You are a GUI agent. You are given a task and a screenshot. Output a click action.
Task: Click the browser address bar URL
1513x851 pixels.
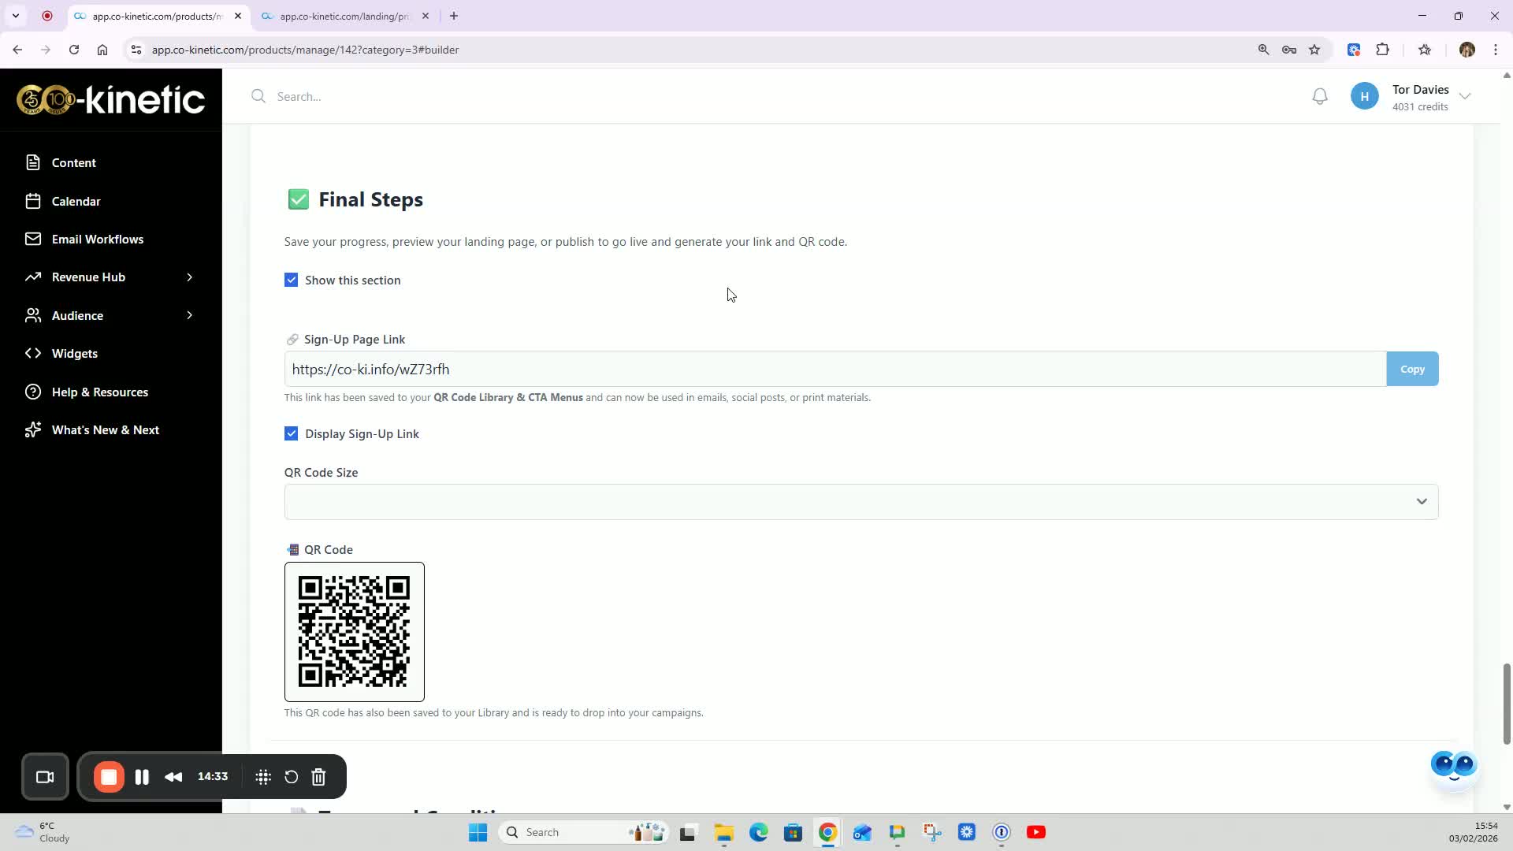pyautogui.click(x=305, y=50)
